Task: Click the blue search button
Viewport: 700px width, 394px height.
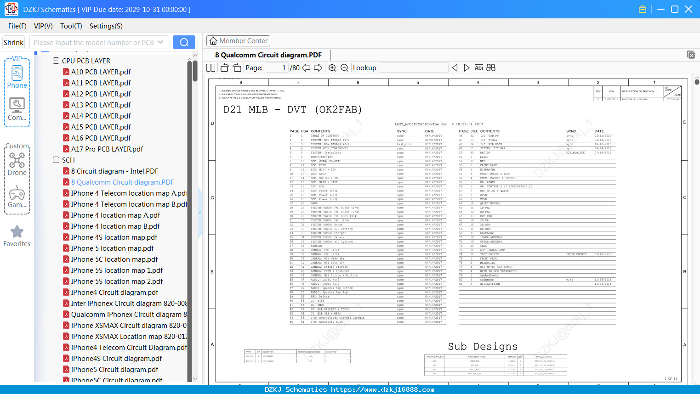Action: [184, 42]
